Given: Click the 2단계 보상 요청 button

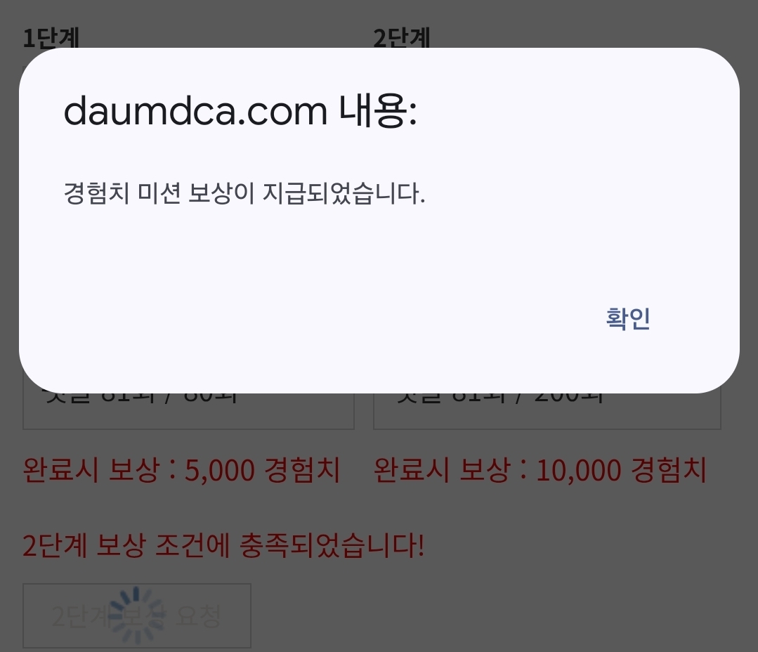Looking at the screenshot, I should 137,615.
